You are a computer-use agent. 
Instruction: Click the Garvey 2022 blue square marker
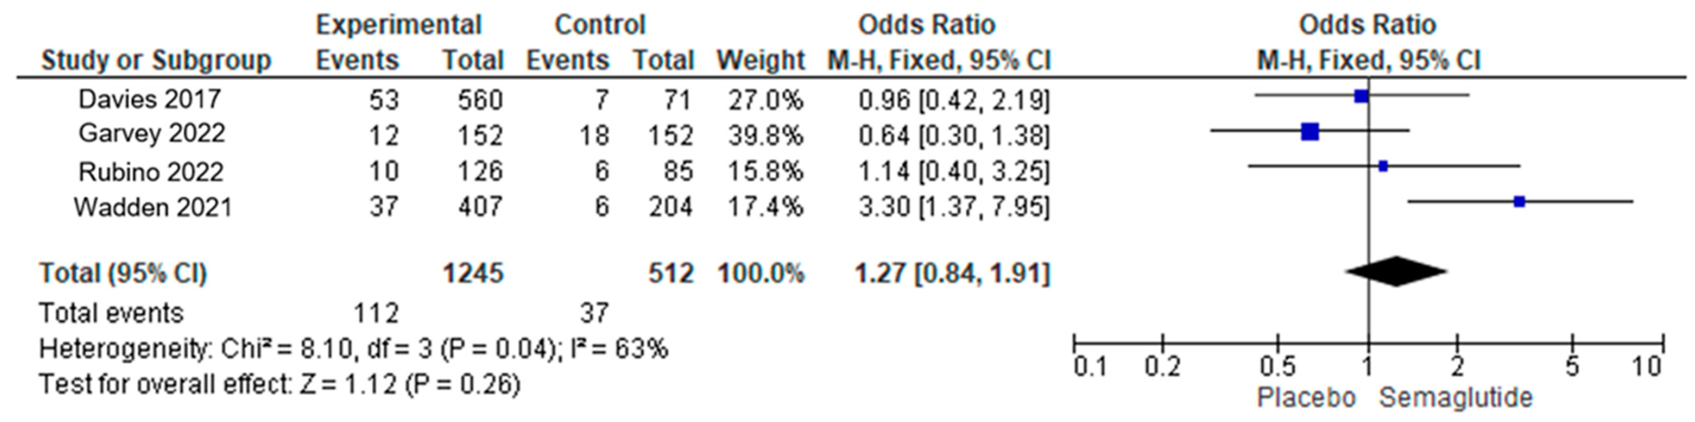(x=1309, y=132)
